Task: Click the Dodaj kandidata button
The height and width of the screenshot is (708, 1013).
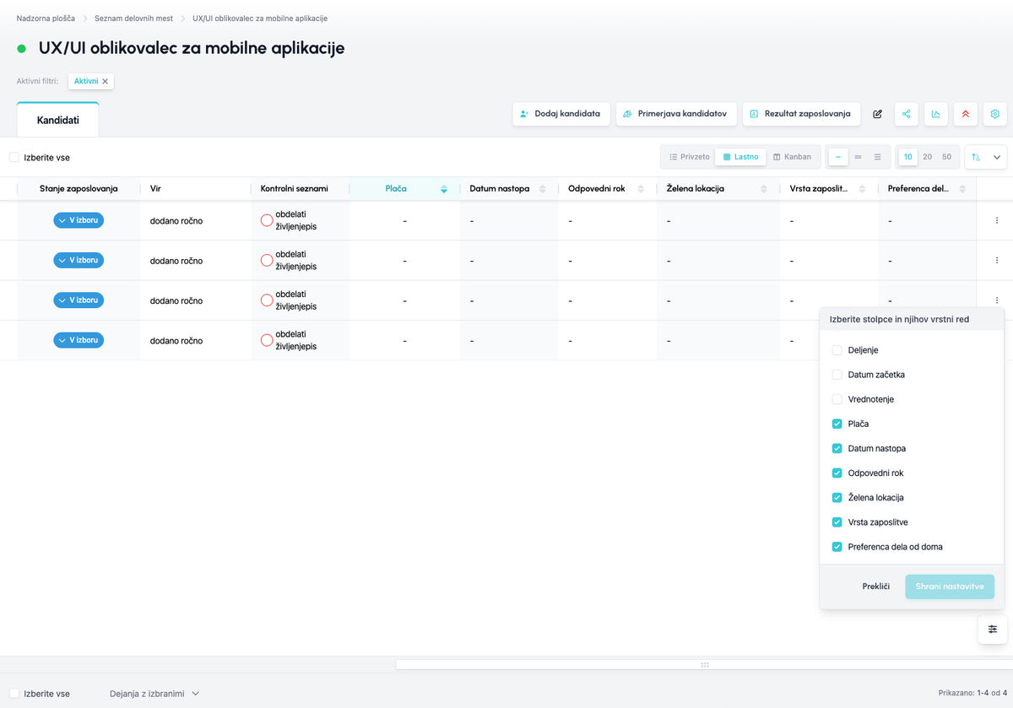Action: [x=561, y=114]
